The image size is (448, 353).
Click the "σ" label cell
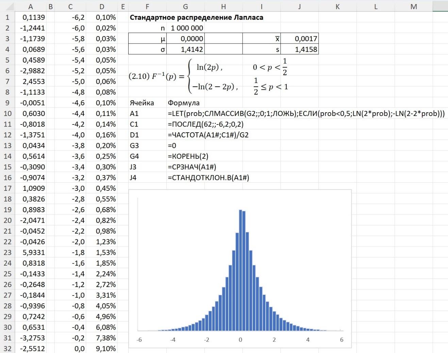coord(147,49)
